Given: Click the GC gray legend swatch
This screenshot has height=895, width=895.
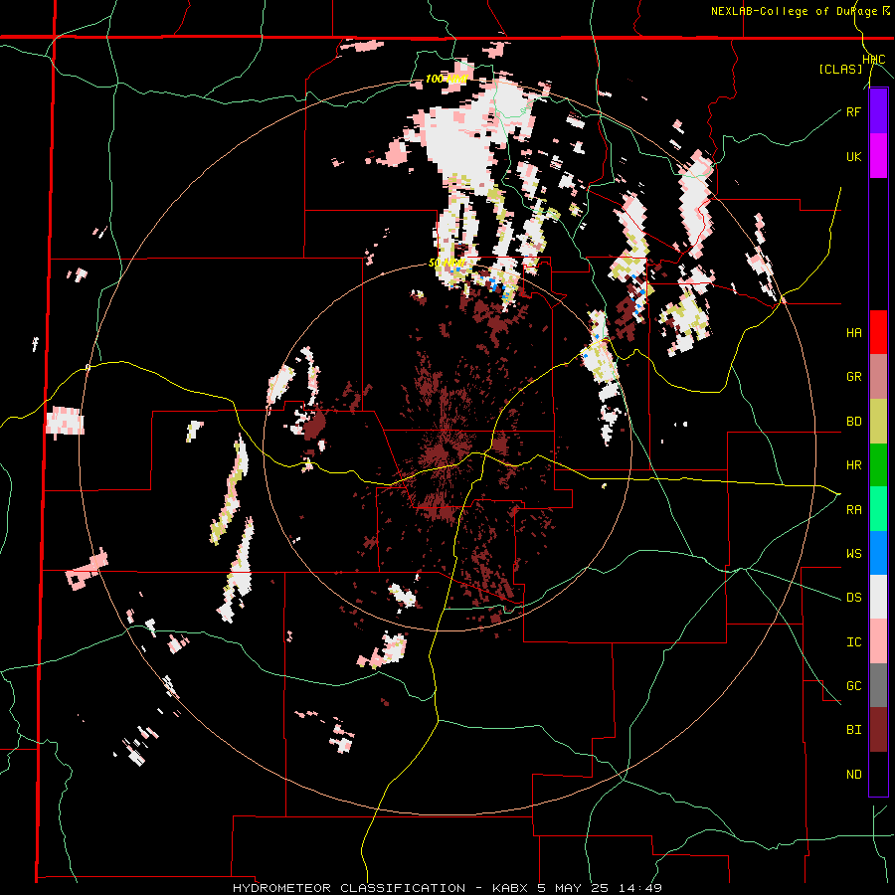Looking at the screenshot, I should click(878, 685).
